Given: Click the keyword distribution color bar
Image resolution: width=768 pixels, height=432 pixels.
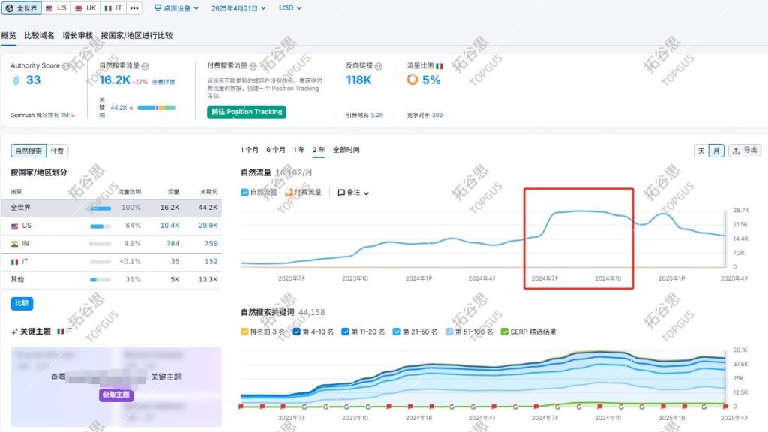Looking at the screenshot, I should (x=156, y=107).
